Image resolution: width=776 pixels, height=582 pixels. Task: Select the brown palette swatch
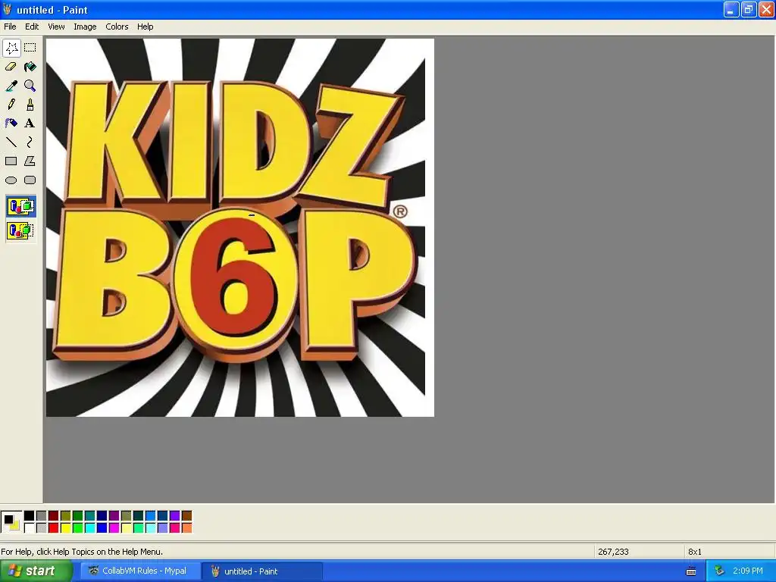pyautogui.click(x=186, y=515)
